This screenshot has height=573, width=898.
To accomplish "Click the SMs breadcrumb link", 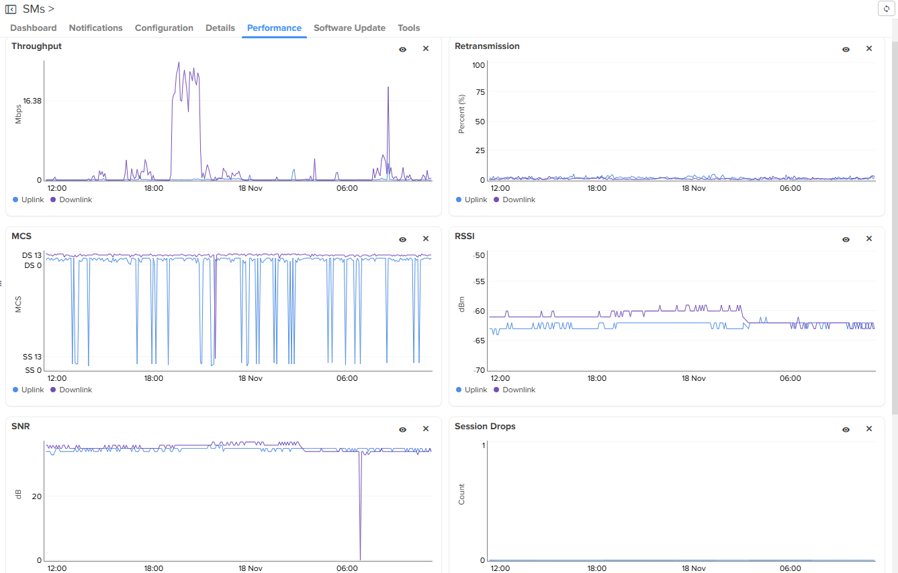I will 34,9.
